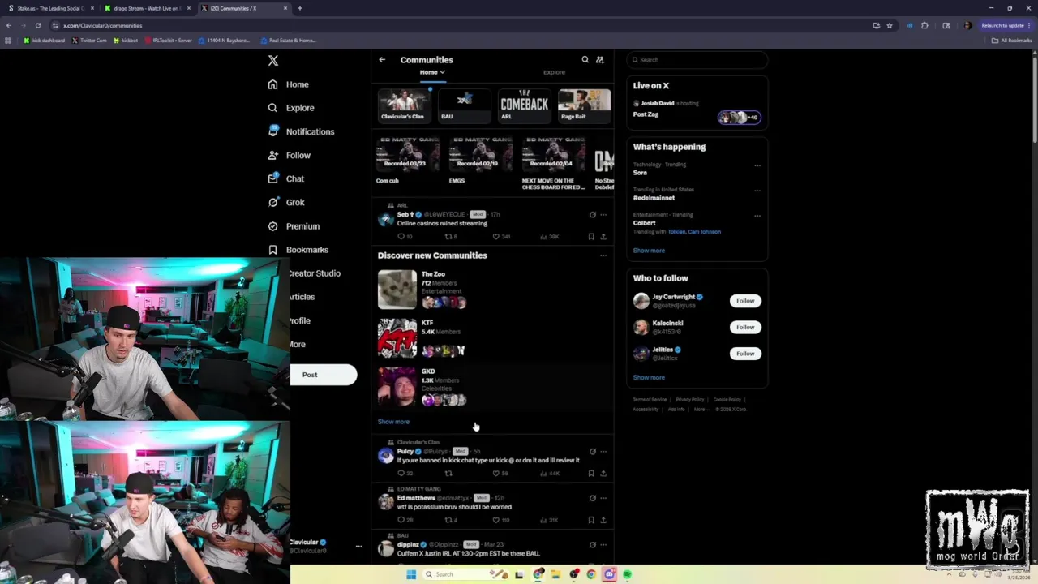
Task: Open Clavicular account switcher ellipsis
Action: (358, 546)
